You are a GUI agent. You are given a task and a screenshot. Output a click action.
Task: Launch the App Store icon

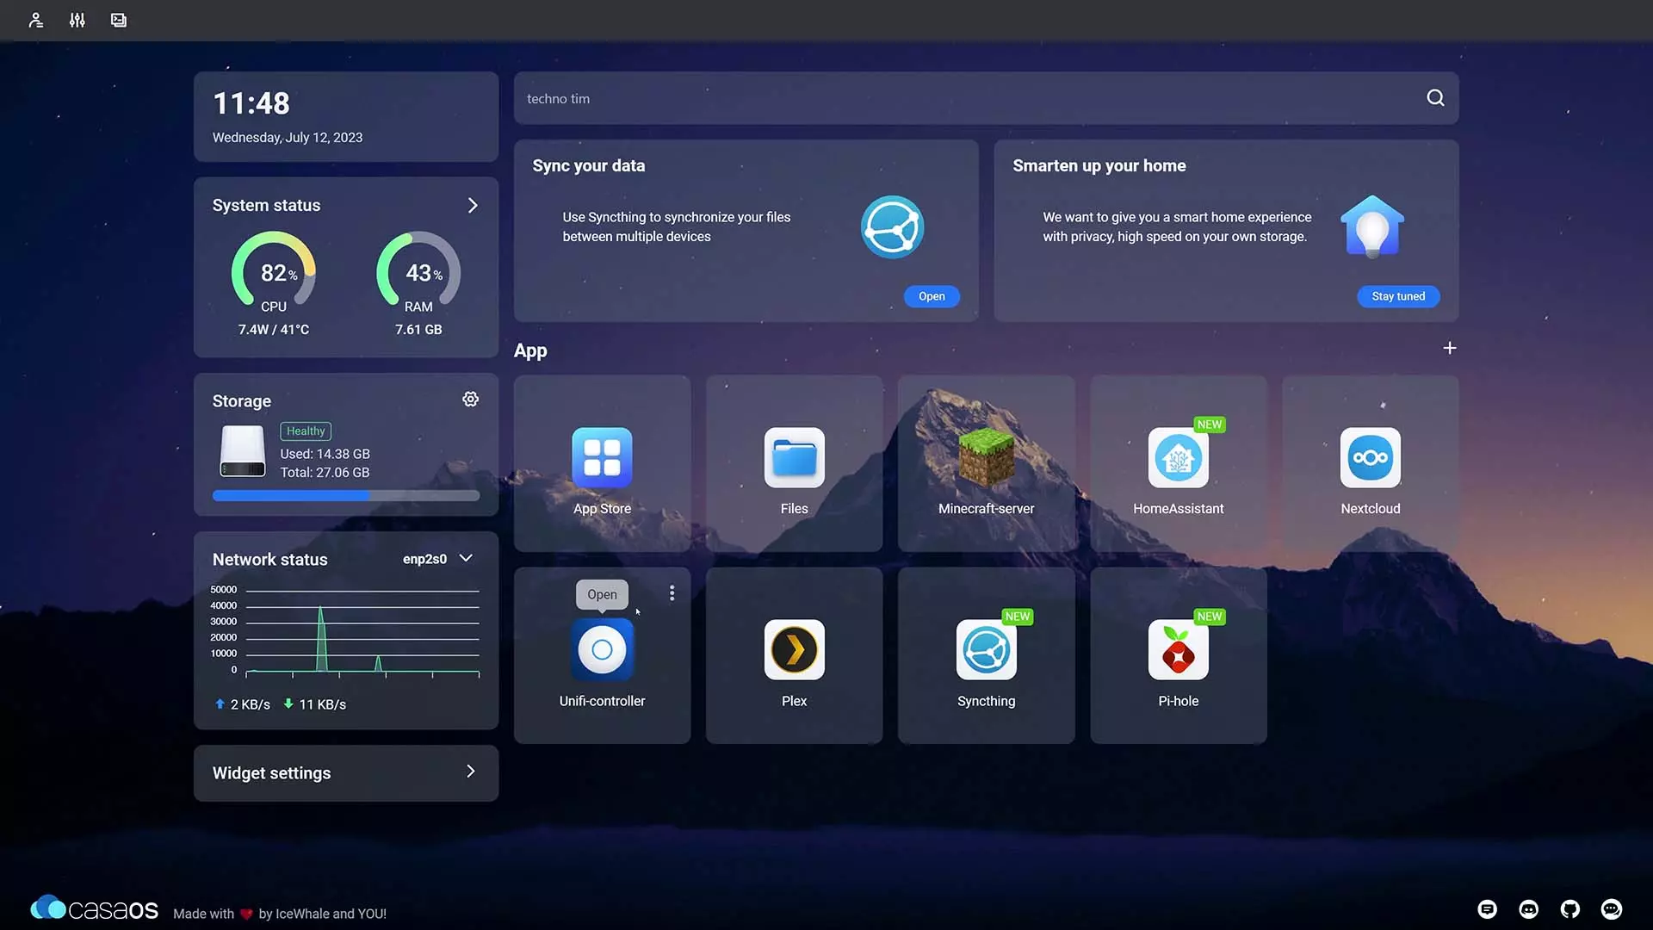602,458
